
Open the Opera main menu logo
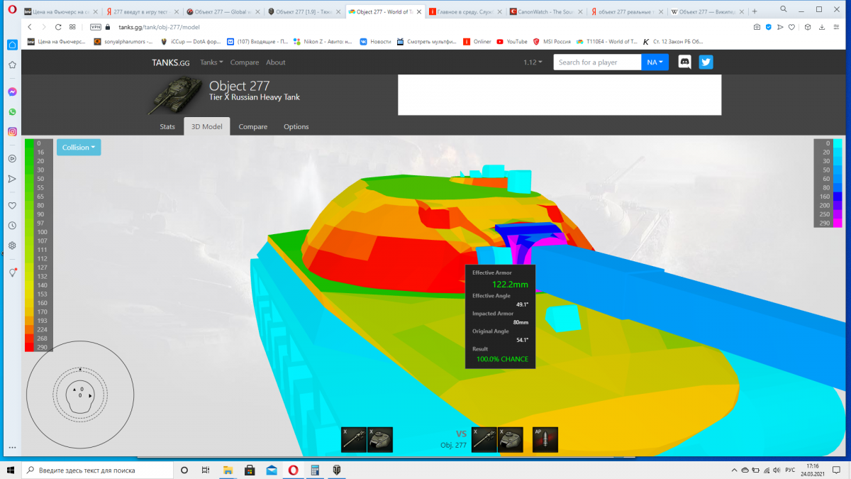tap(12, 11)
